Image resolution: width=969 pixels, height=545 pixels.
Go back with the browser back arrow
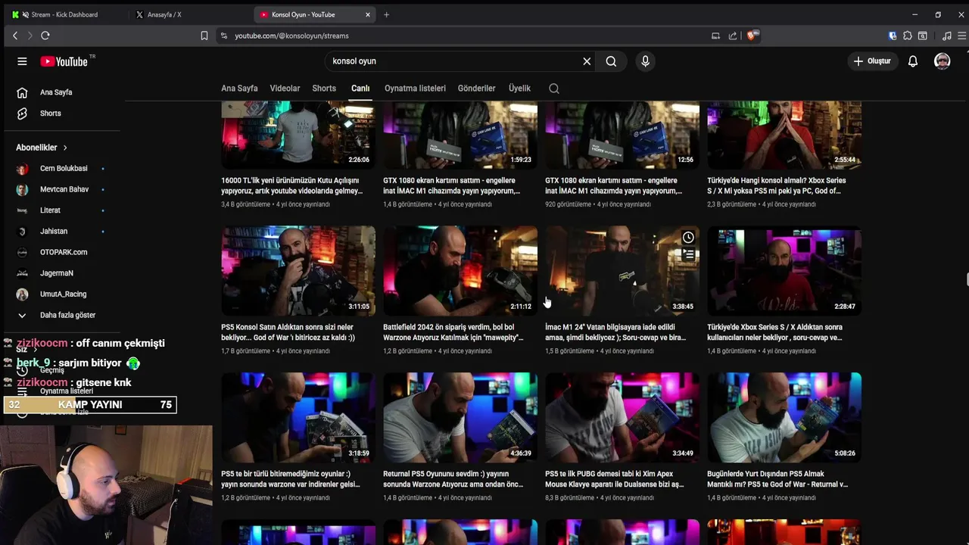pyautogui.click(x=15, y=36)
